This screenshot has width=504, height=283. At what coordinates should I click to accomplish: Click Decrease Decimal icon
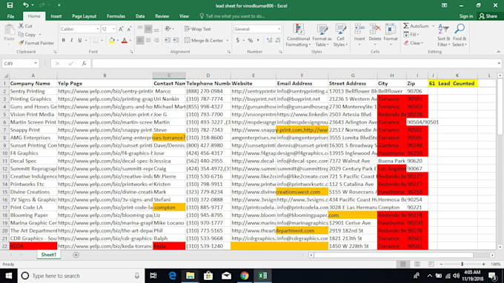coord(278,41)
